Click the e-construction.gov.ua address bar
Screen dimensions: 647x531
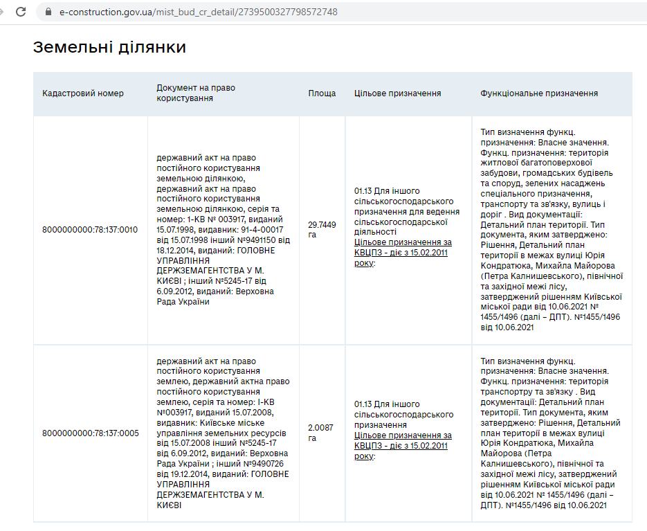click(199, 12)
